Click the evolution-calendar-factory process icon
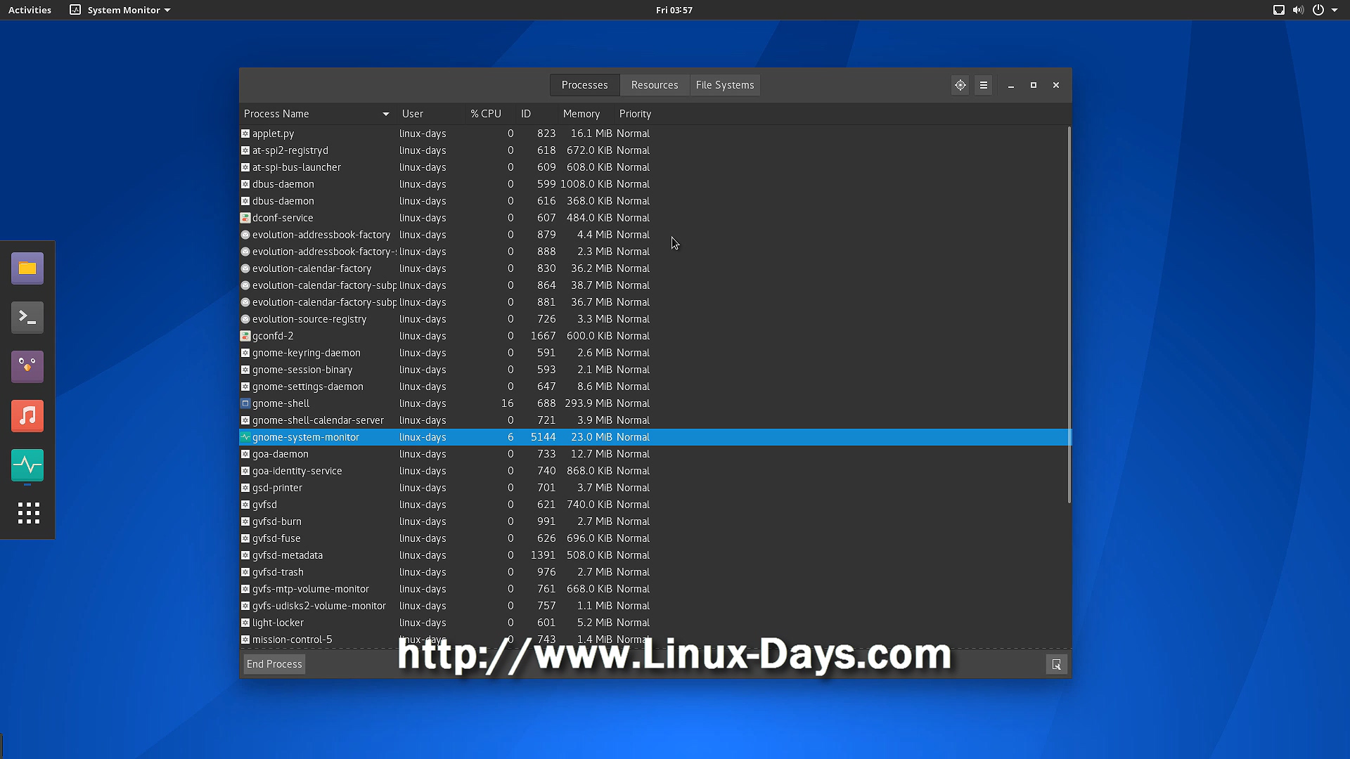 [x=245, y=268]
